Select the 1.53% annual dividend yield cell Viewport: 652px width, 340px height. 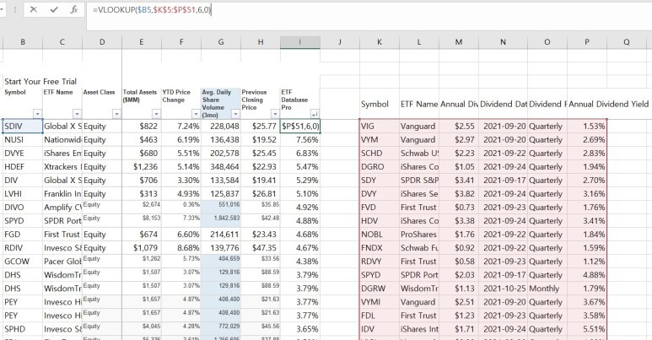coord(587,126)
